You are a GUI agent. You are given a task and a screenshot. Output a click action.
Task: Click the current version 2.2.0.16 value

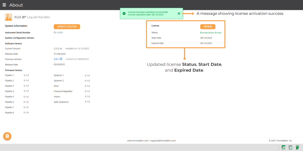click(x=59, y=49)
